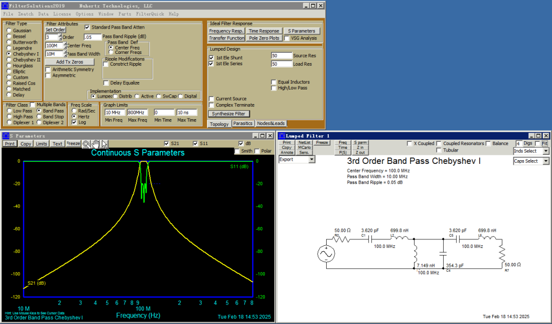
Task: Decrease the filter Order with the down arrow
Action: tap(60, 39)
